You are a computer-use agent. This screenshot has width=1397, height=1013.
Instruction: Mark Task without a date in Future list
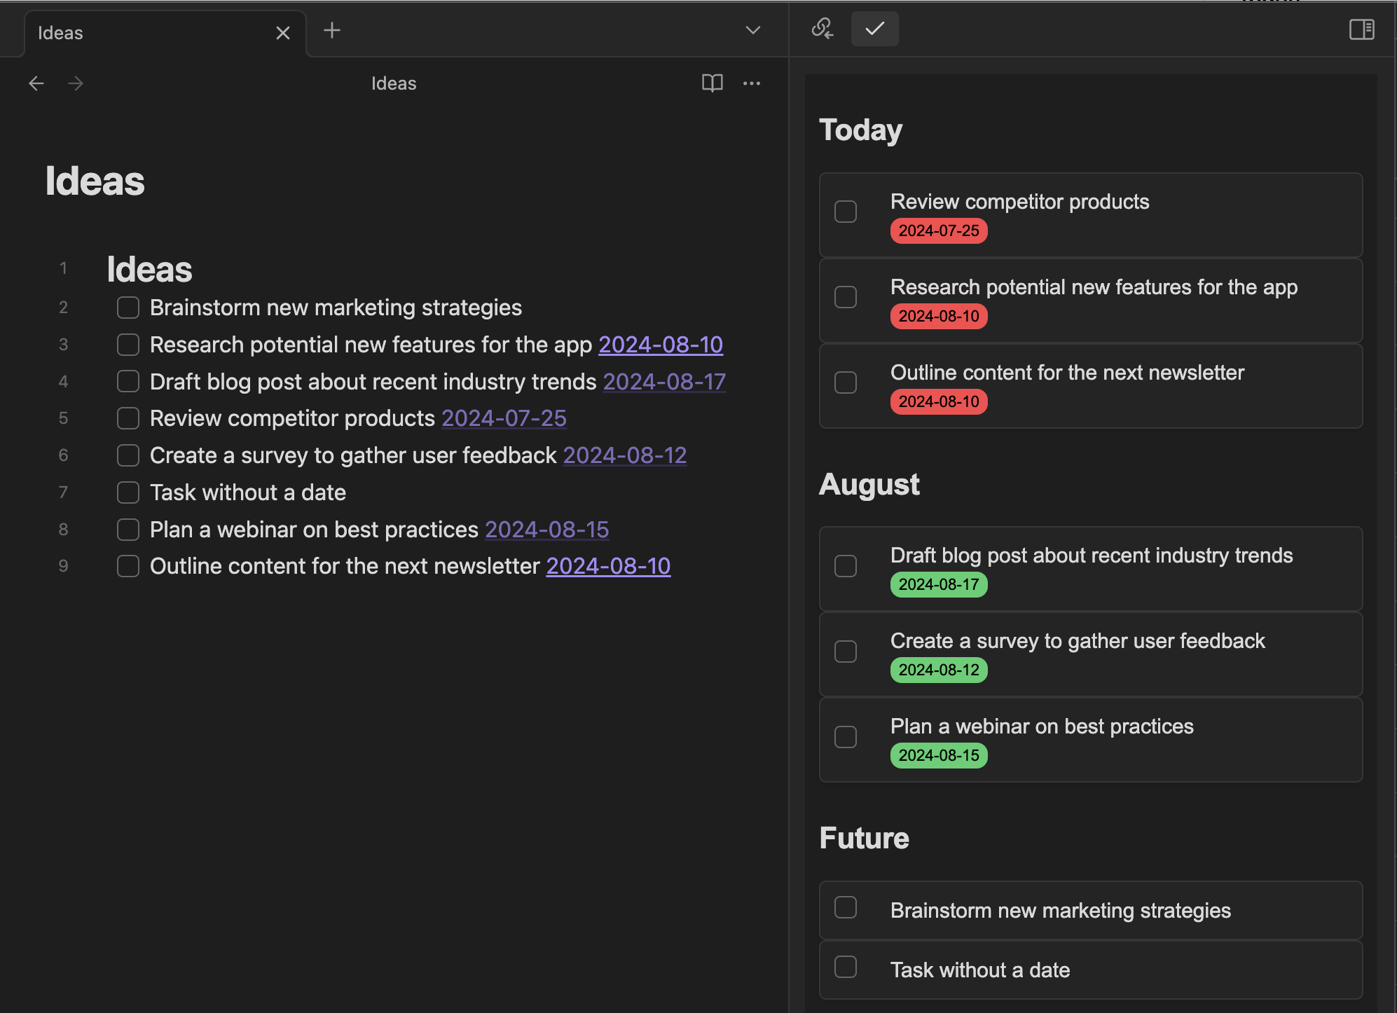click(x=846, y=967)
